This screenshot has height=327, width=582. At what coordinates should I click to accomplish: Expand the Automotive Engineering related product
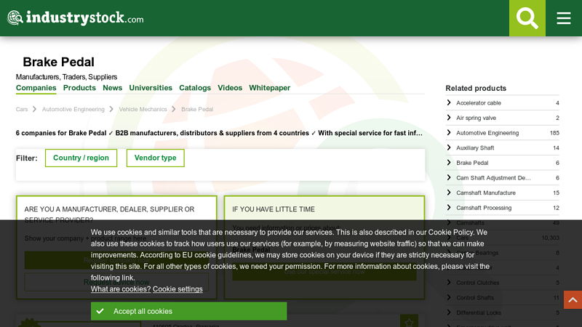pyautogui.click(x=487, y=133)
